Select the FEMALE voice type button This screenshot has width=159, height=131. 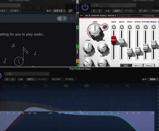coord(149,65)
